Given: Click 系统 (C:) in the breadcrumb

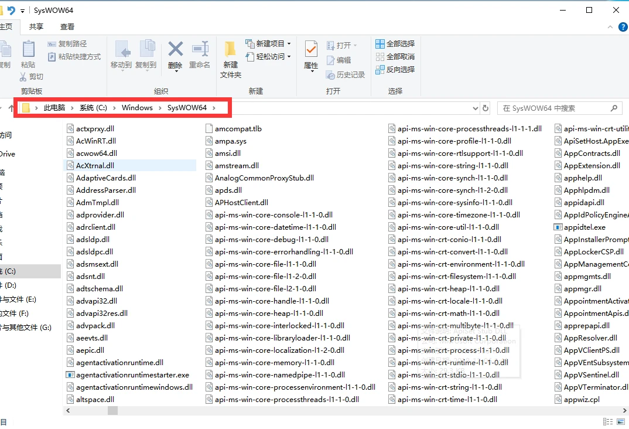Looking at the screenshot, I should tap(93, 108).
